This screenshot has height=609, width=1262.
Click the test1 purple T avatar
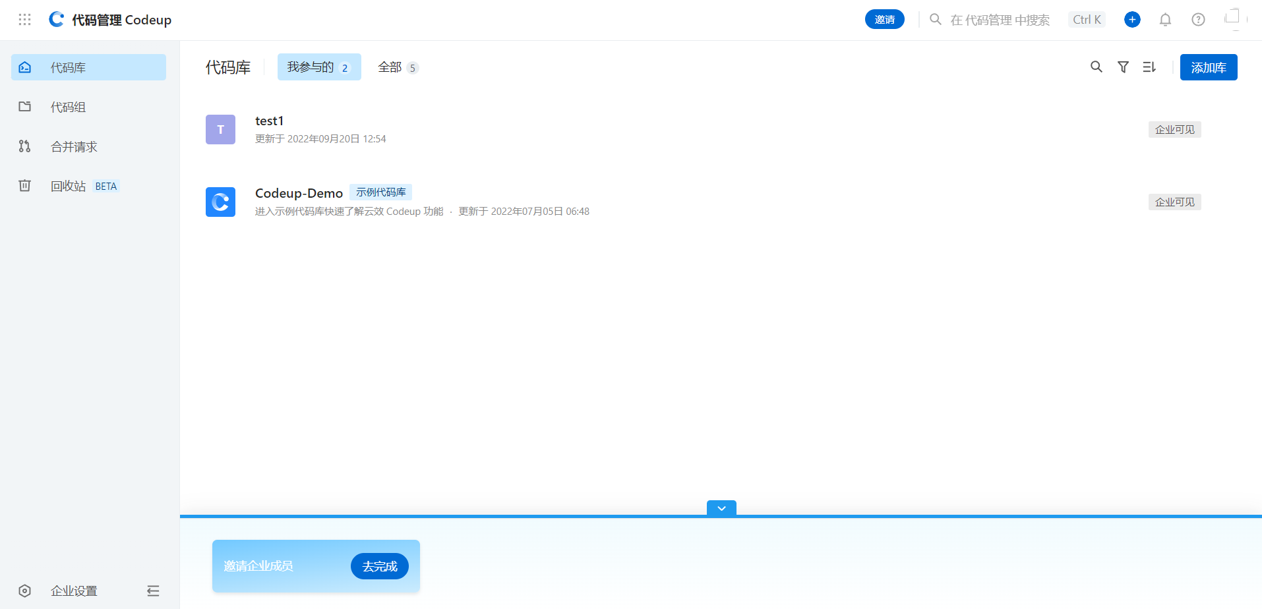click(x=220, y=129)
